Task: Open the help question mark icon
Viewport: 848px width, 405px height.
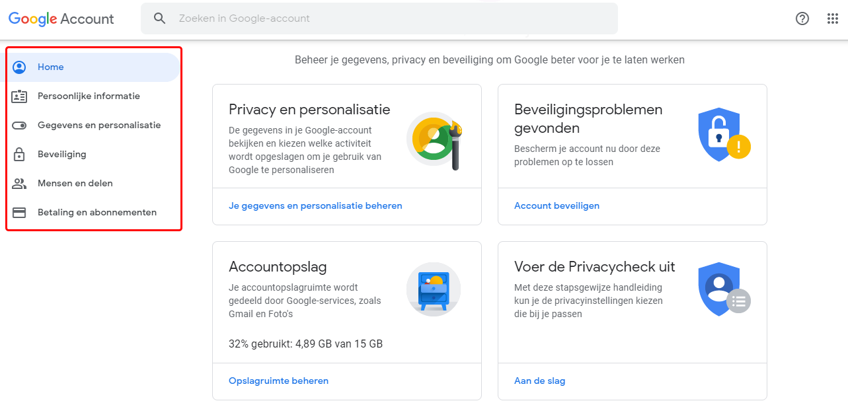Action: (x=802, y=18)
